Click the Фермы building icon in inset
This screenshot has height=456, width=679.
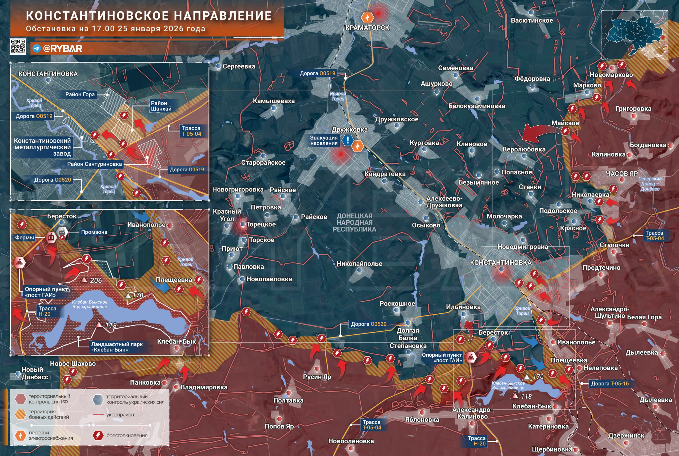coord(51,238)
